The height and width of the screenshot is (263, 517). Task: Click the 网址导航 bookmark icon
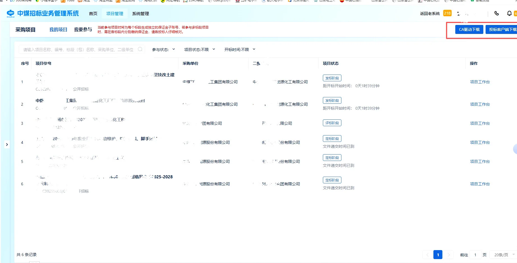(x=162, y=1)
